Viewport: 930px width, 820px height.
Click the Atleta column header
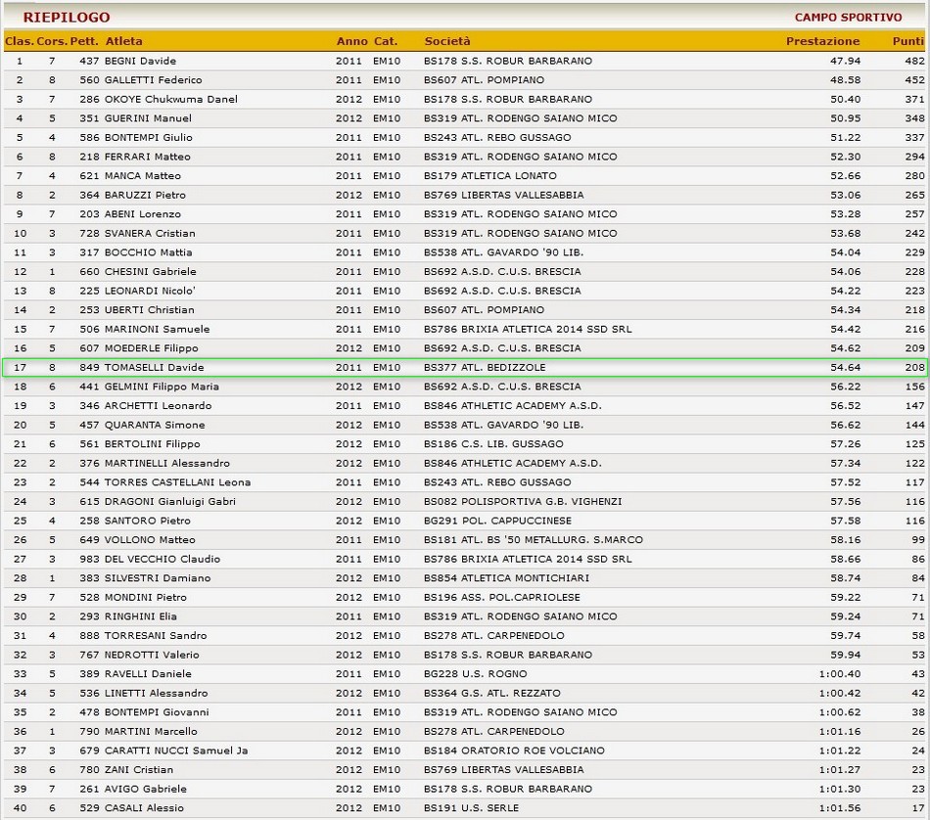124,41
